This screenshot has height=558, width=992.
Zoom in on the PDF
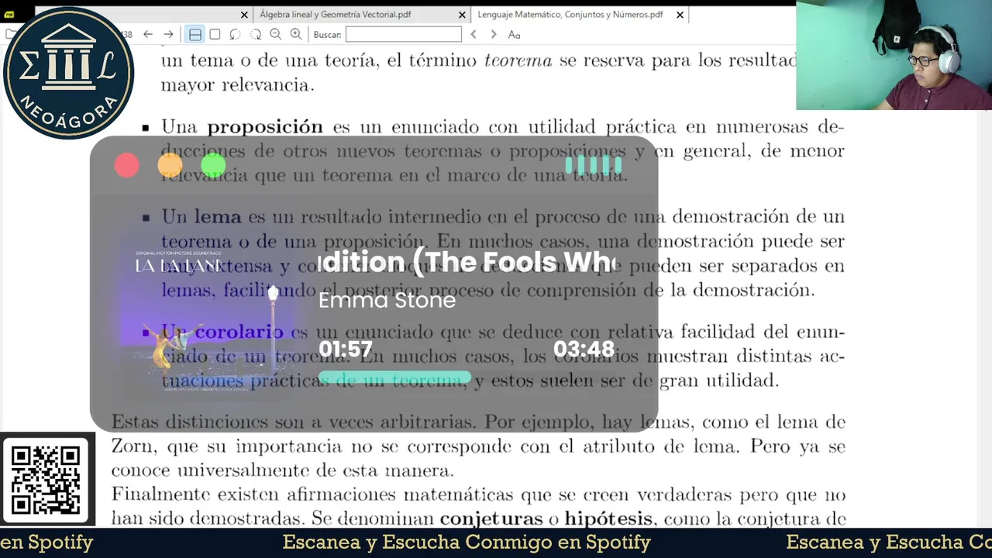(x=296, y=34)
